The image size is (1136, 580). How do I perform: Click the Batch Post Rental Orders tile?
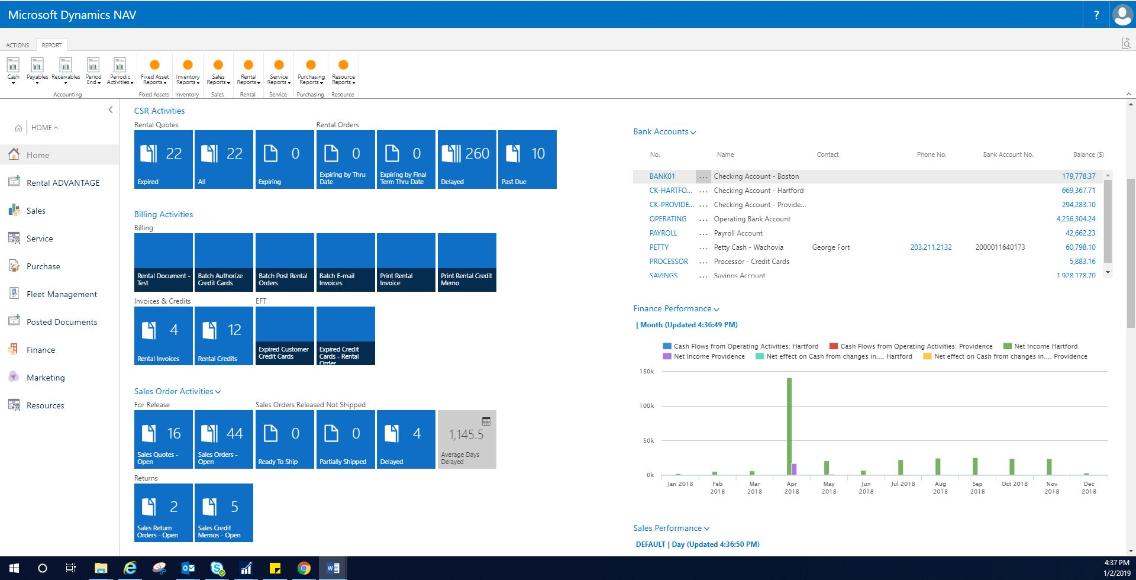(x=285, y=262)
